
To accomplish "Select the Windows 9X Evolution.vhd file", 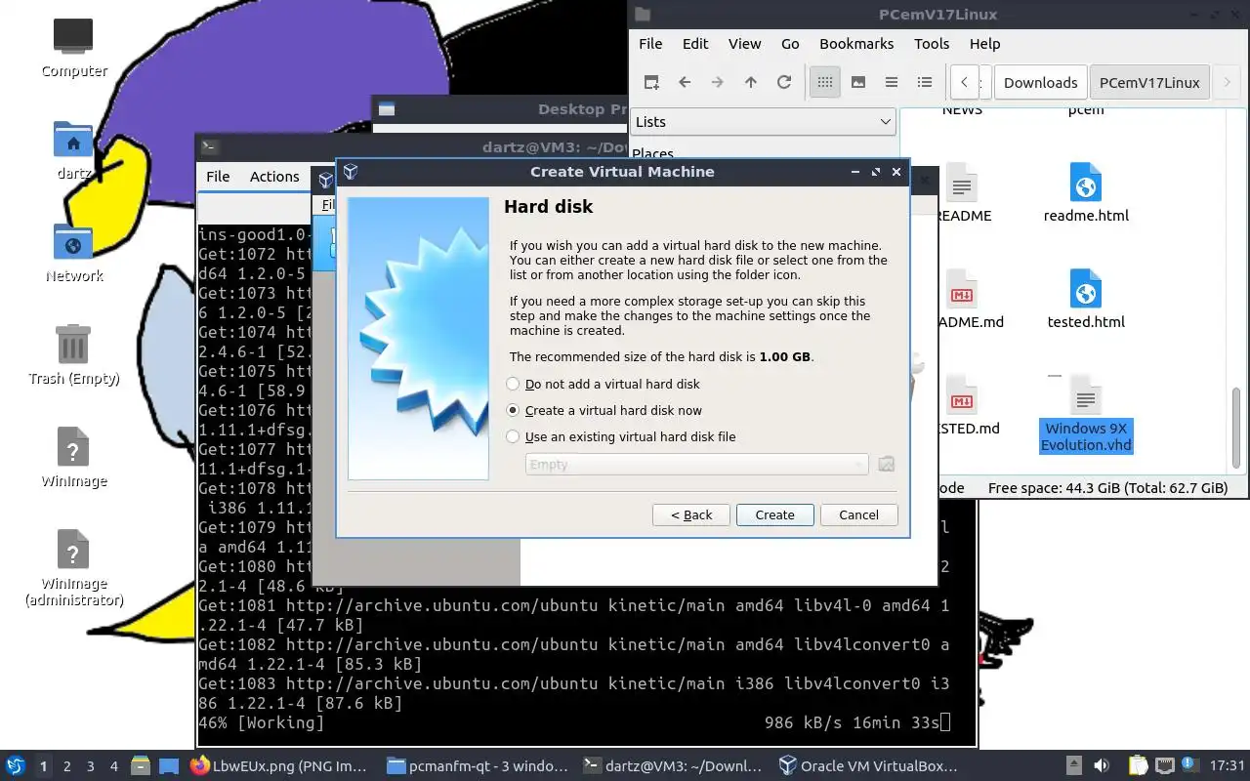I will pos(1086,414).
